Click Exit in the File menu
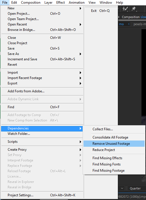Image resolution: width=146 pixels, height=200 pixels. click(x=94, y=11)
